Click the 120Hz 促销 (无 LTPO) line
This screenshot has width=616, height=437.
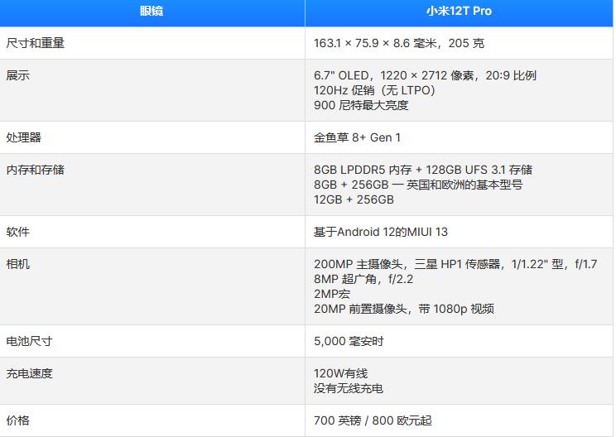point(374,90)
